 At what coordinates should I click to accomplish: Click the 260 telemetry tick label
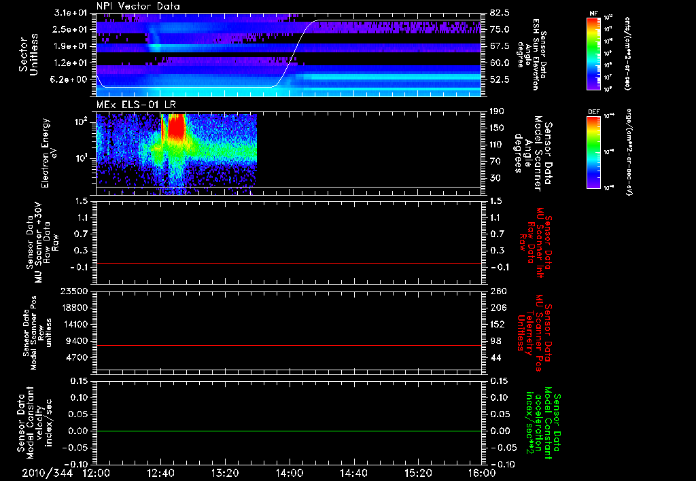point(497,291)
